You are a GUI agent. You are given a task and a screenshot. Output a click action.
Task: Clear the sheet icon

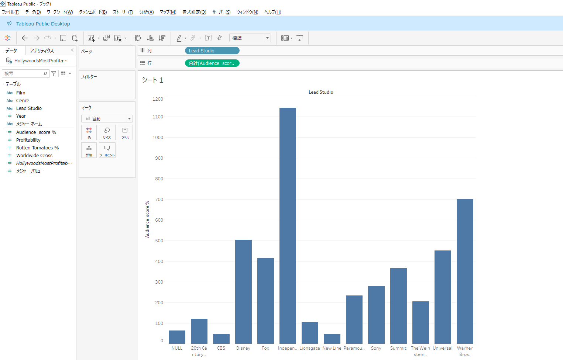coord(118,38)
